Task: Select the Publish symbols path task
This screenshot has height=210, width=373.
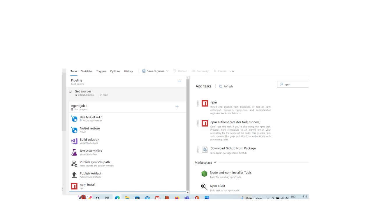Action: point(128,164)
